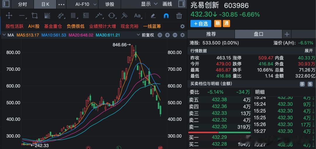Click the plus zoom-in chart icon
The image size is (316, 149).
(167, 35)
